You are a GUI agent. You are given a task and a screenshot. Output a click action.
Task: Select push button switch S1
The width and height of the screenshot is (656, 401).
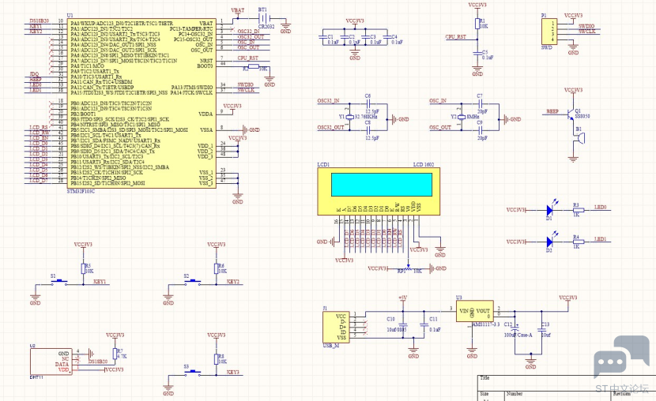[x=59, y=282]
